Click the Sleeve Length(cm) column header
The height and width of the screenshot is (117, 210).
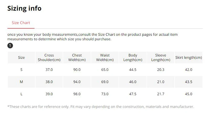[x=161, y=58]
